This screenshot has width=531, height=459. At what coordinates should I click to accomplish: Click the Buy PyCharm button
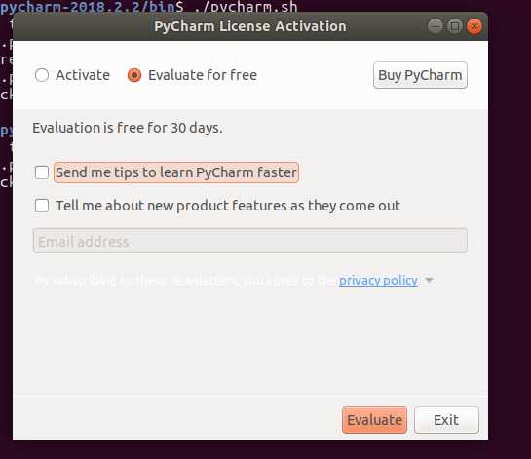(x=420, y=75)
